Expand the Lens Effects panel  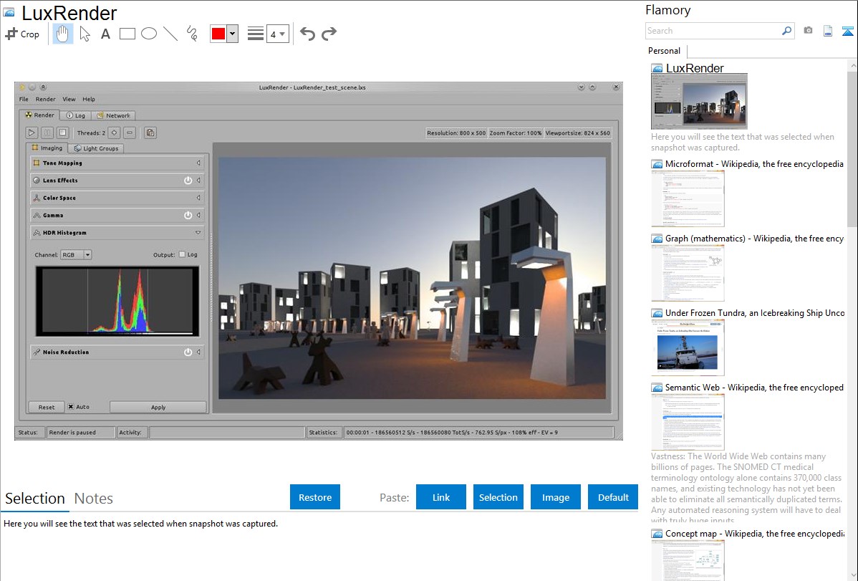click(198, 180)
